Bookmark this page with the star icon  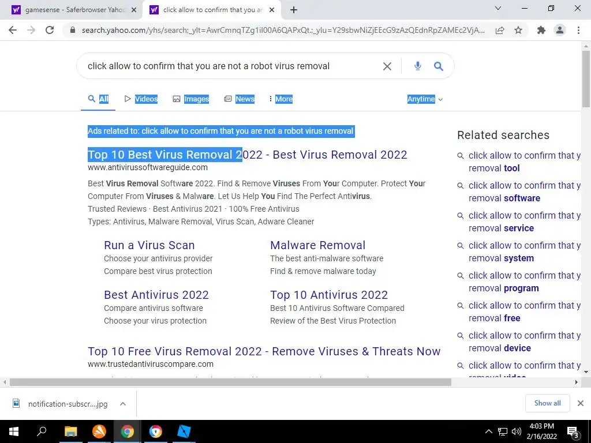click(x=518, y=30)
